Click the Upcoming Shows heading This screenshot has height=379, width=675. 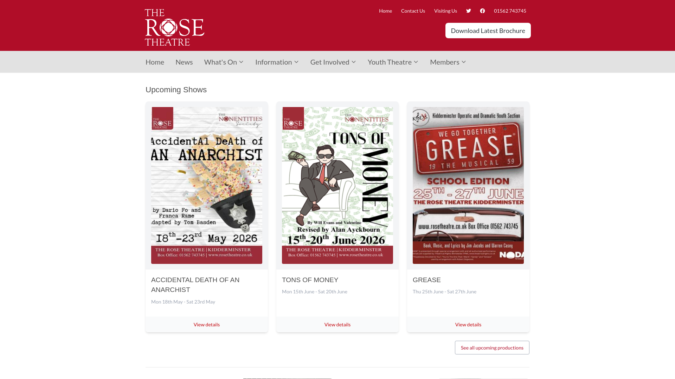[176, 90]
